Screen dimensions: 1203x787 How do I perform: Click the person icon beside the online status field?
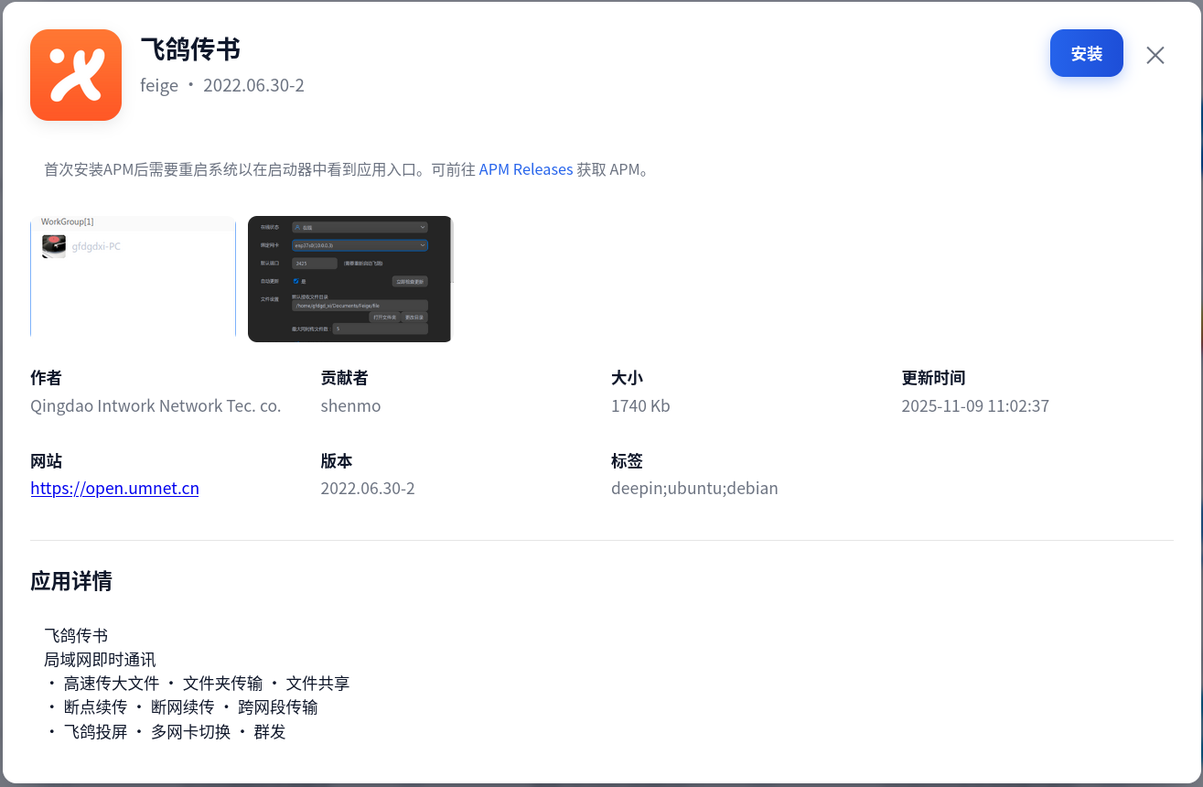[x=297, y=227]
